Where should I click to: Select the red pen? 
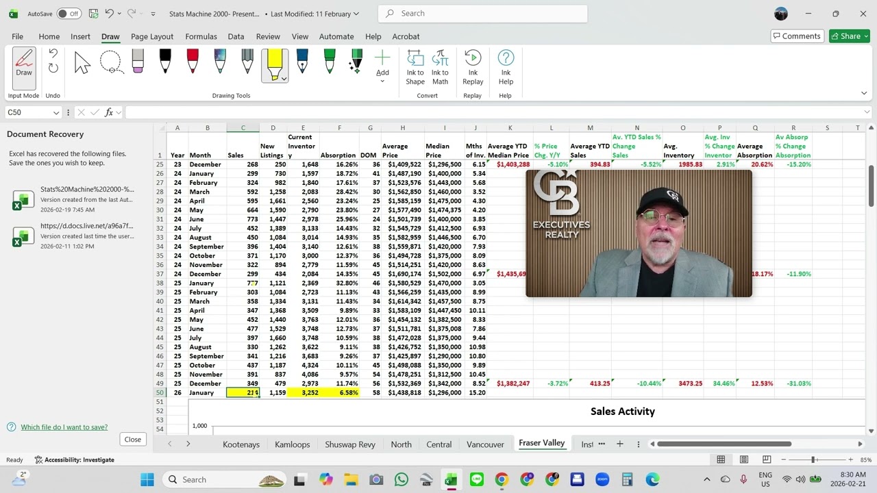pyautogui.click(x=193, y=62)
